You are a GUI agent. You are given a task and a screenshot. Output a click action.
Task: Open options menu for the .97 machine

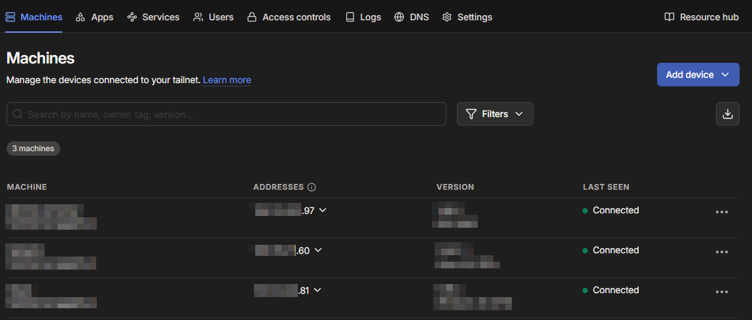click(x=722, y=212)
